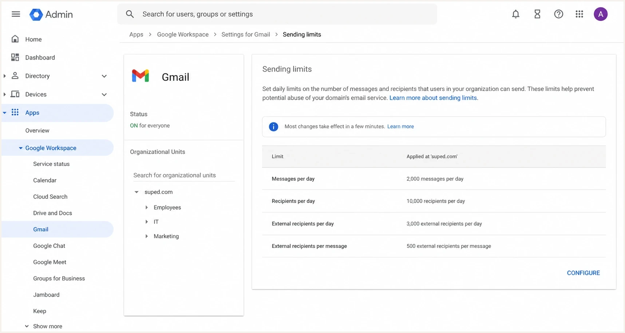Open the tasks hourglass icon
The image size is (625, 333).
[537, 14]
